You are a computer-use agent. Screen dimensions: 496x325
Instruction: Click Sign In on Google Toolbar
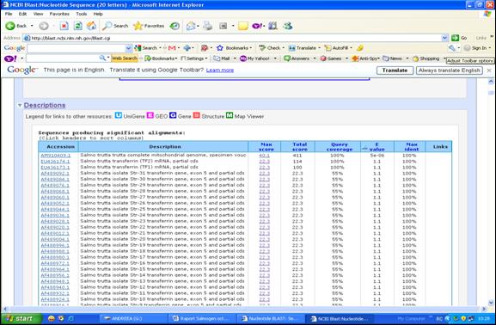pyautogui.click(x=475, y=48)
